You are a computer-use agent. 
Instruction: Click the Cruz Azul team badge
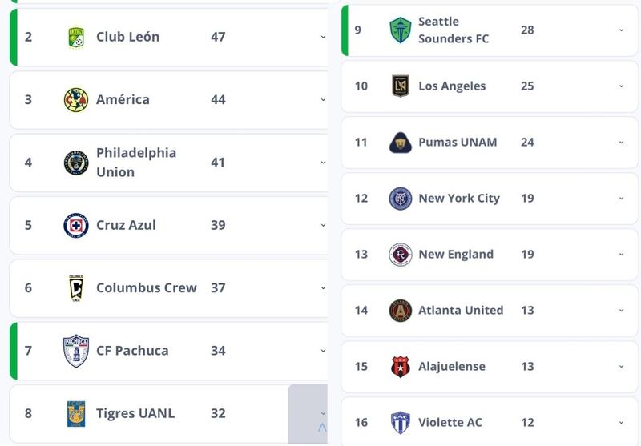76,225
